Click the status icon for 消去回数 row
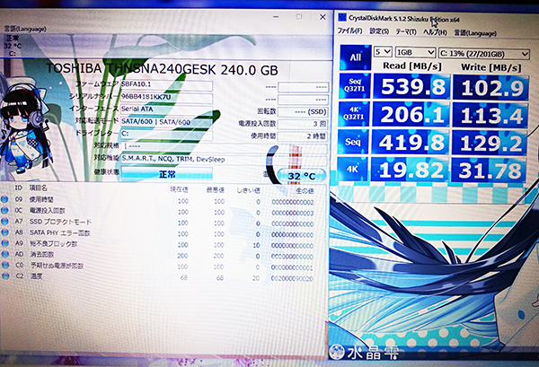 pyautogui.click(x=4, y=255)
